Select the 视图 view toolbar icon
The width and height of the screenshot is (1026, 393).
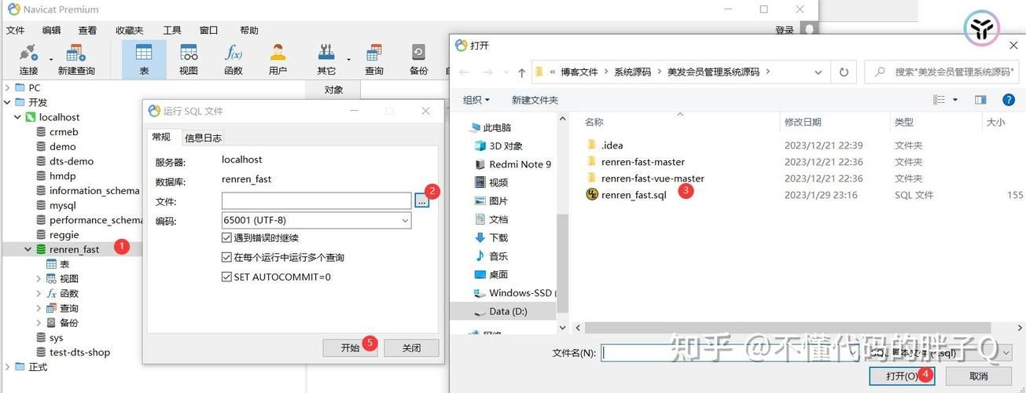189,60
